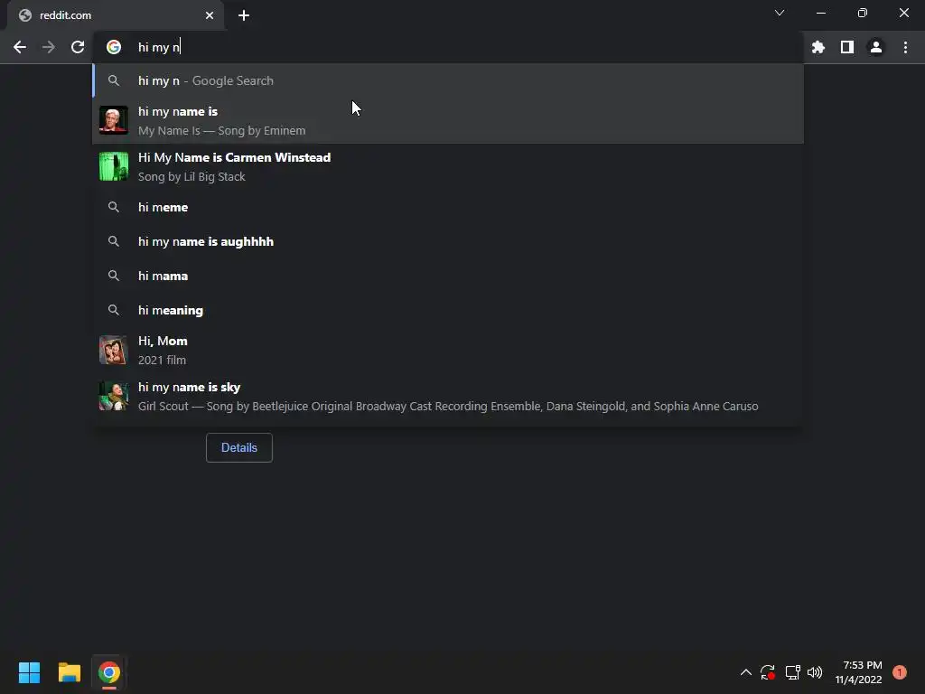Select 'Hi, Mom' 2021 film suggestion
The width and height of the screenshot is (925, 694).
(448, 350)
